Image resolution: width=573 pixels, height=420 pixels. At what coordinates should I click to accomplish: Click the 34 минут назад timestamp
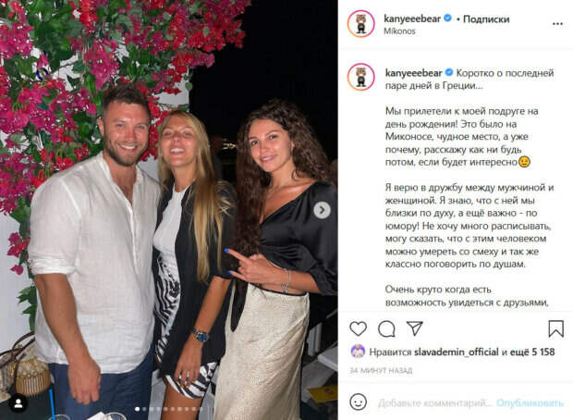coord(381,371)
